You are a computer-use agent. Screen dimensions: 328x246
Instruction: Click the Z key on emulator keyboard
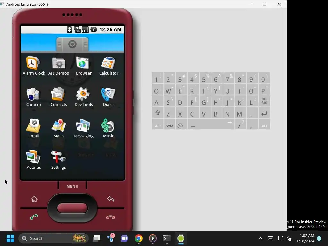point(169,113)
